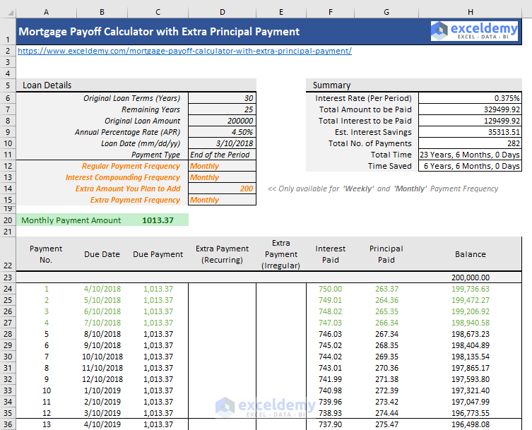Select row 20 header
This screenshot has height=430, width=532.
tap(7, 220)
